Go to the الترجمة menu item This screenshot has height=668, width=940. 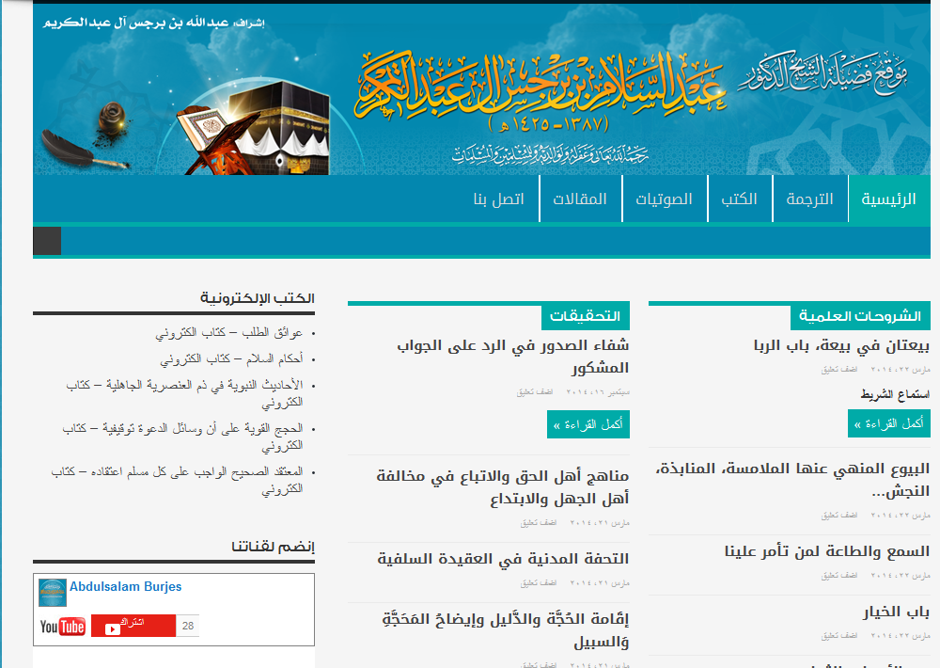pyautogui.click(x=809, y=199)
